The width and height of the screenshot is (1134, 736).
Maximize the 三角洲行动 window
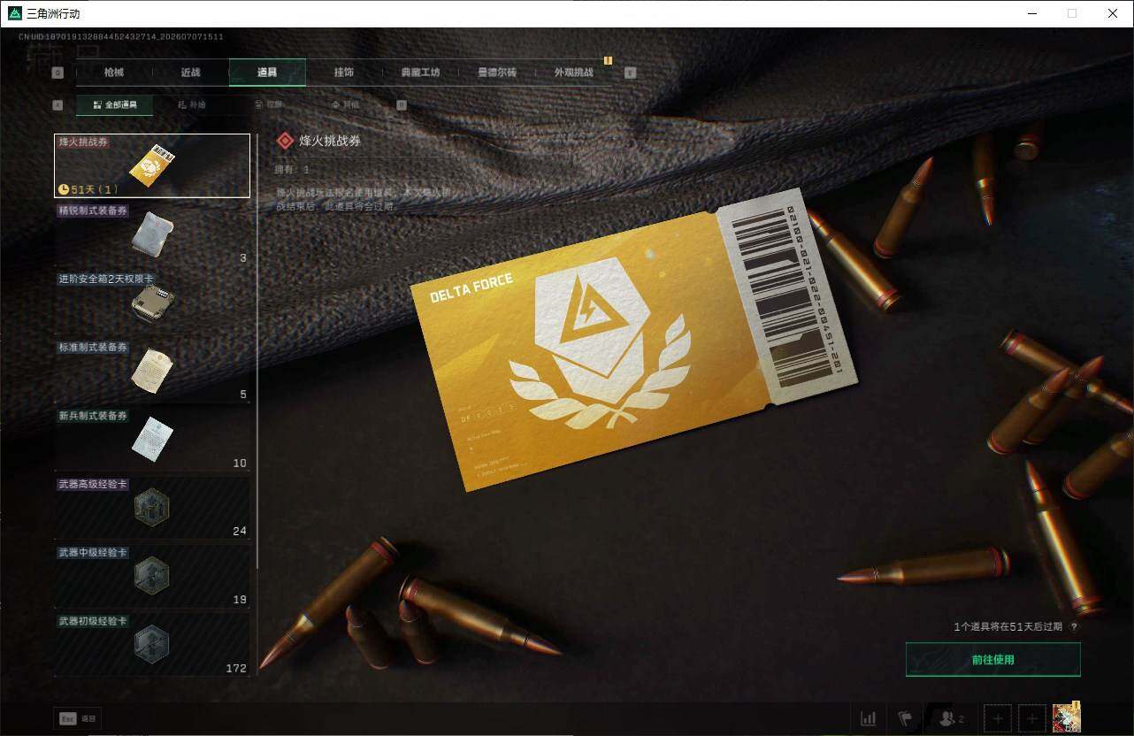pyautogui.click(x=1072, y=13)
